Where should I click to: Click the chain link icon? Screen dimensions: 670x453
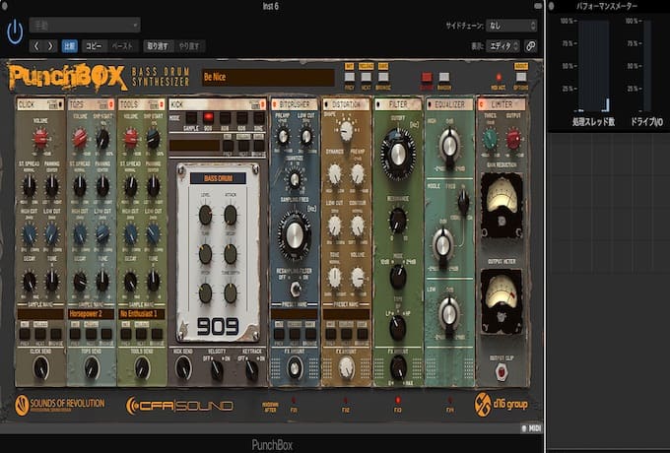point(530,46)
